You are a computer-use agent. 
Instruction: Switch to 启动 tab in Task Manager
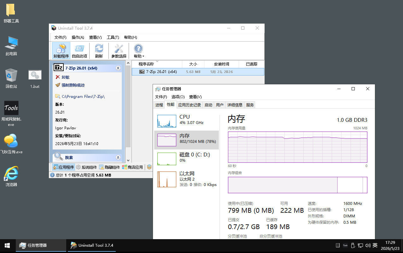(208, 105)
